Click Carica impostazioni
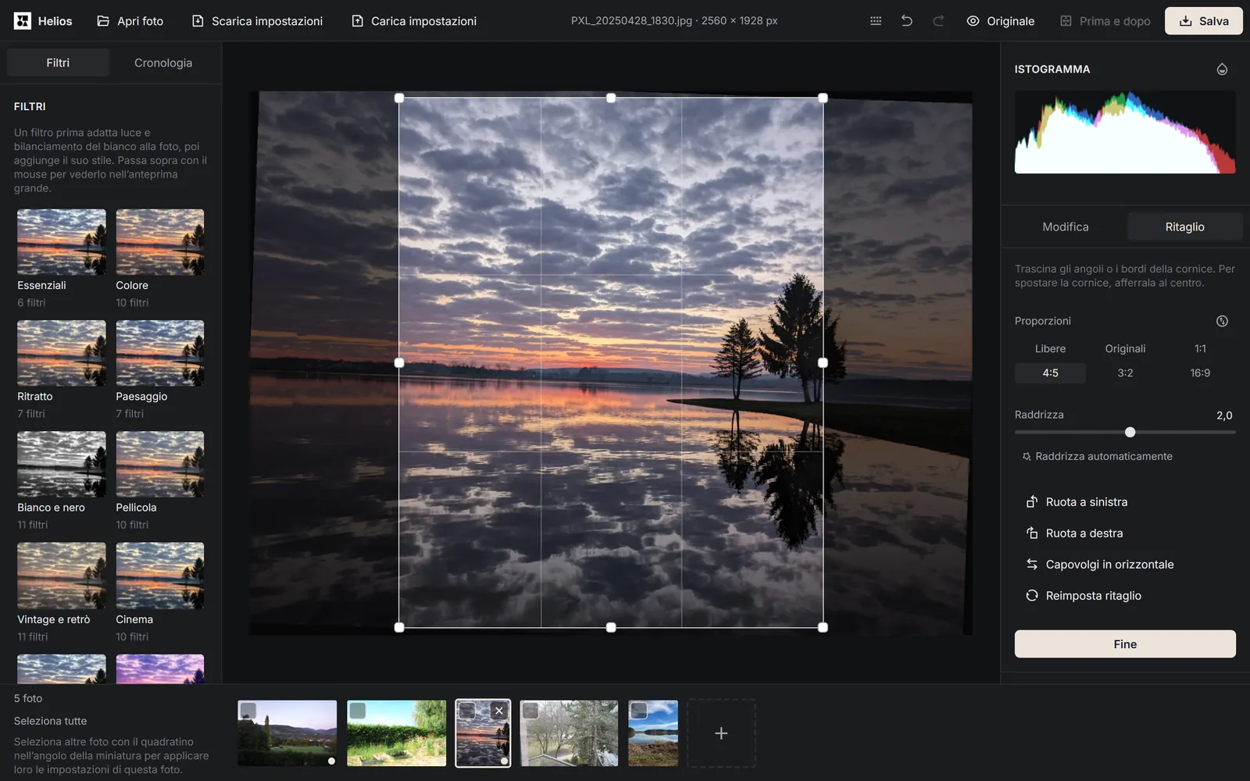 (413, 21)
